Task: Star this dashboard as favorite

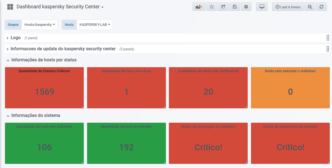Action: tap(212, 7)
